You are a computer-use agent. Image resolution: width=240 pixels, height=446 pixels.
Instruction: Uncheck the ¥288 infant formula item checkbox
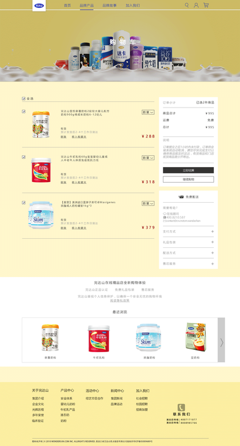pos(23,112)
